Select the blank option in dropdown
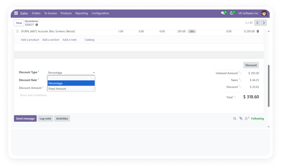281x168 pixels. pos(71,78)
